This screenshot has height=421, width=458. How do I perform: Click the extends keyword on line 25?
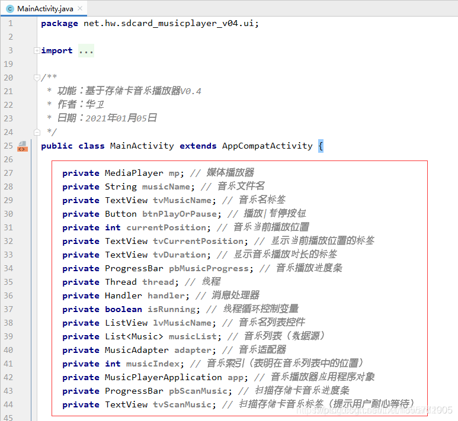click(198, 146)
